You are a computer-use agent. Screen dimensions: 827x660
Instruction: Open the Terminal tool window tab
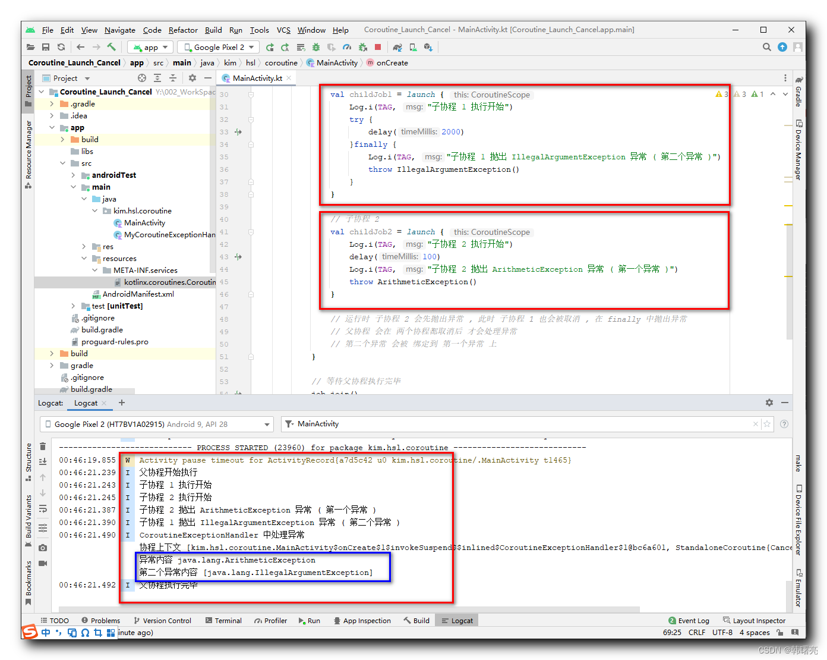coord(223,620)
